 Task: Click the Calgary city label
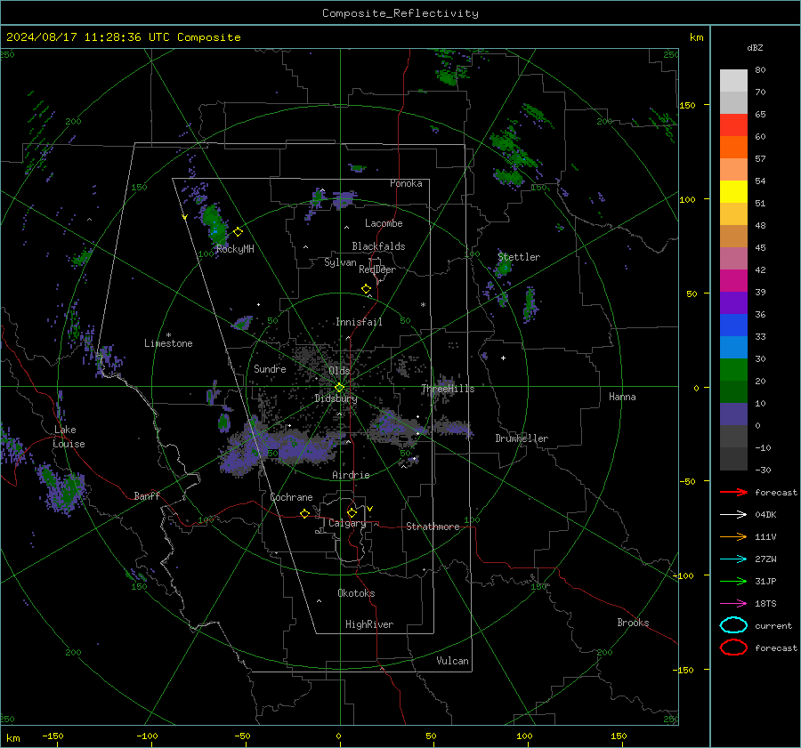(347, 523)
